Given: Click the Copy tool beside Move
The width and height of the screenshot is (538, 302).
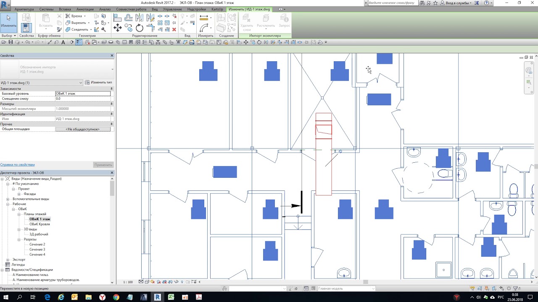Looking at the screenshot, I should (129, 28).
